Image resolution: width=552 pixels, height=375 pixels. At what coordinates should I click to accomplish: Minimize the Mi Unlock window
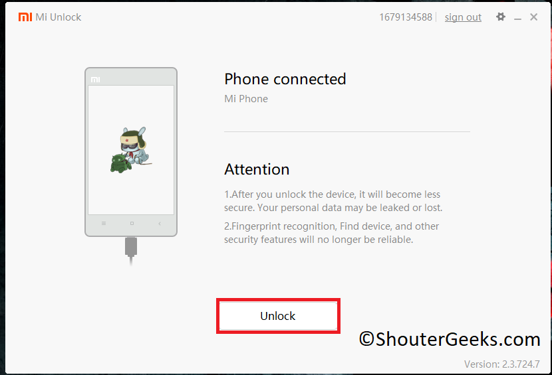(x=517, y=19)
